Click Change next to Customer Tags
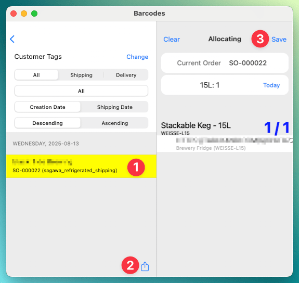Image resolution: width=299 pixels, height=283 pixels. (137, 57)
